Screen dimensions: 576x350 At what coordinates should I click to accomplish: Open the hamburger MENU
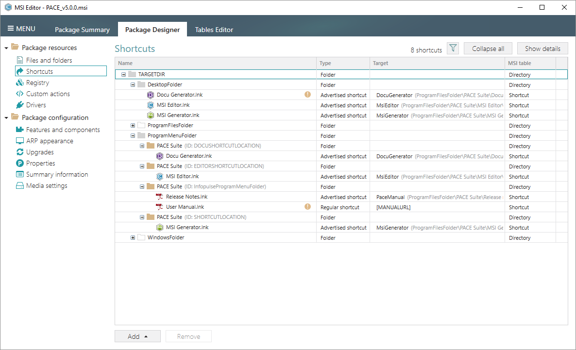pyautogui.click(x=21, y=29)
